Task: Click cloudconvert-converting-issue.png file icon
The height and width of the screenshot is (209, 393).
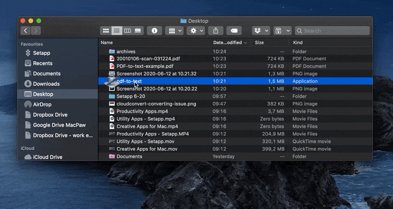Action: click(x=112, y=104)
